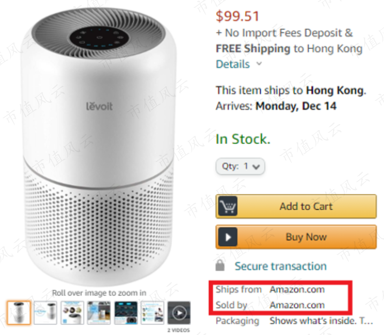
Task: Open the Qty quantity dropdown
Action: 240,166
